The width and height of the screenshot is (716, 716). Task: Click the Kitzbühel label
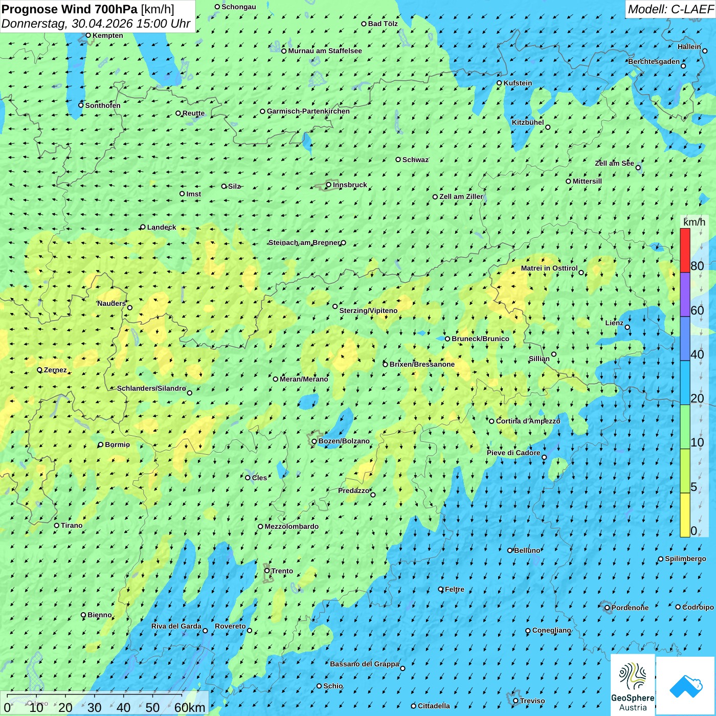pyautogui.click(x=528, y=122)
